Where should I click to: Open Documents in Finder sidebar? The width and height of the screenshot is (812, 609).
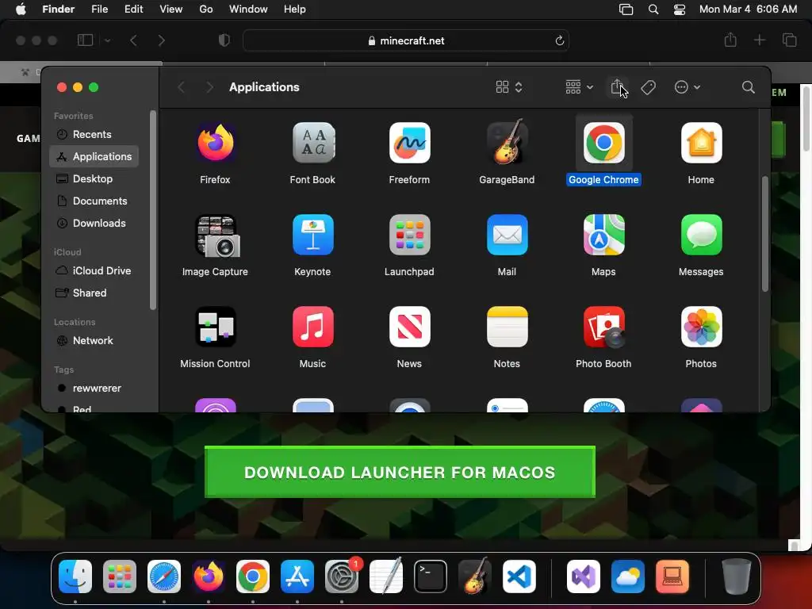point(94,201)
